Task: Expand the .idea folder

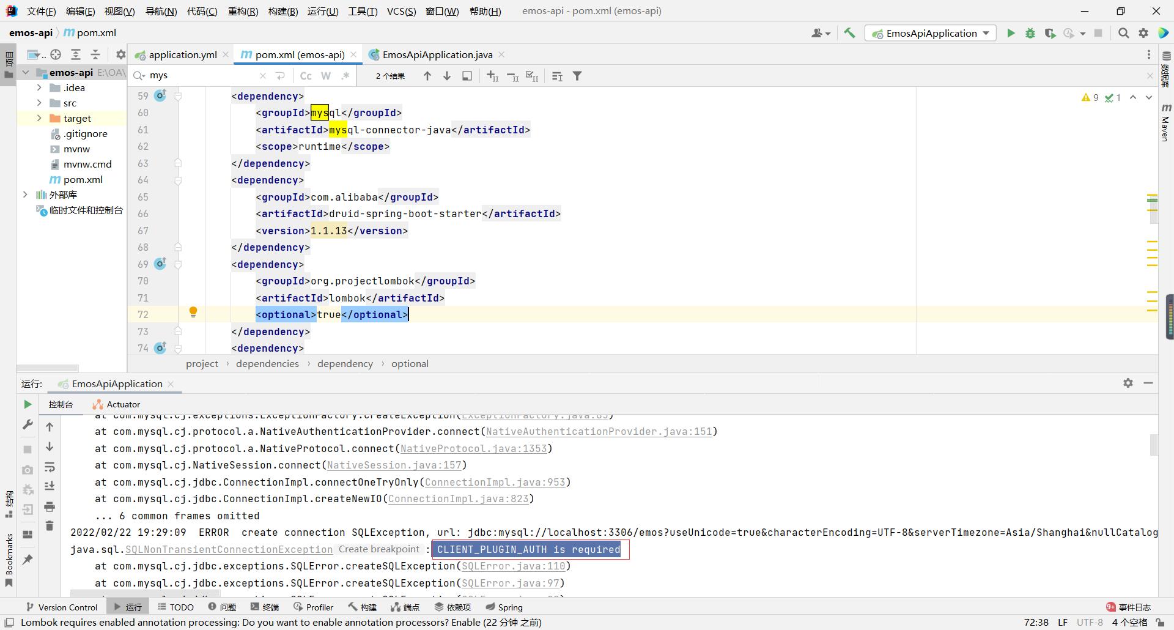Action: (x=39, y=87)
